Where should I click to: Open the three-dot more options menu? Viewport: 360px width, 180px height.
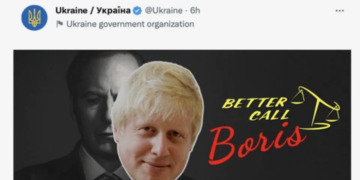(x=340, y=11)
